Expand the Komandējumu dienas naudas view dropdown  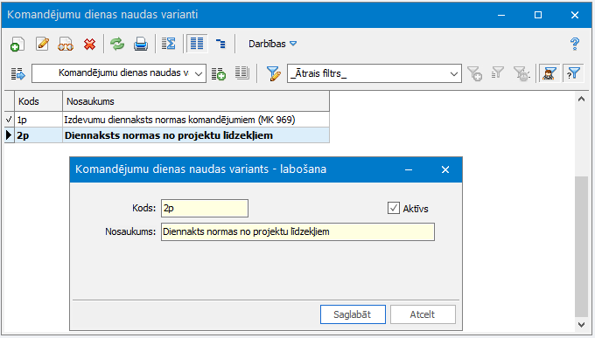199,73
